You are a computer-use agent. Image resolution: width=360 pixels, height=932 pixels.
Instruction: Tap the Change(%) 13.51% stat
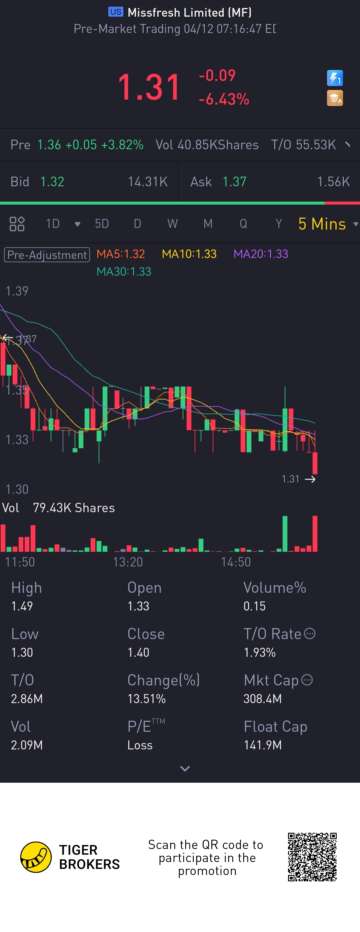[164, 689]
